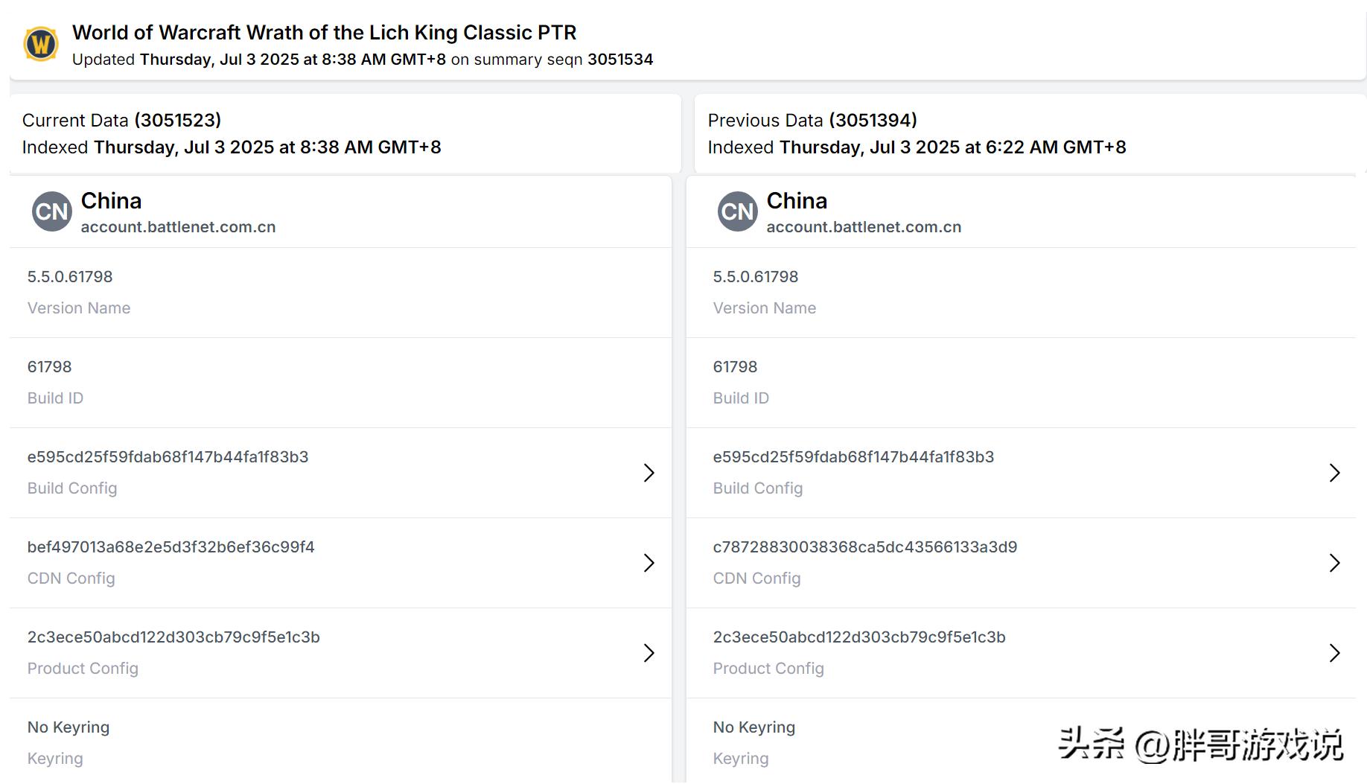
Task: Open account.battlenet.com.cn under Previous Data
Action: coord(864,227)
